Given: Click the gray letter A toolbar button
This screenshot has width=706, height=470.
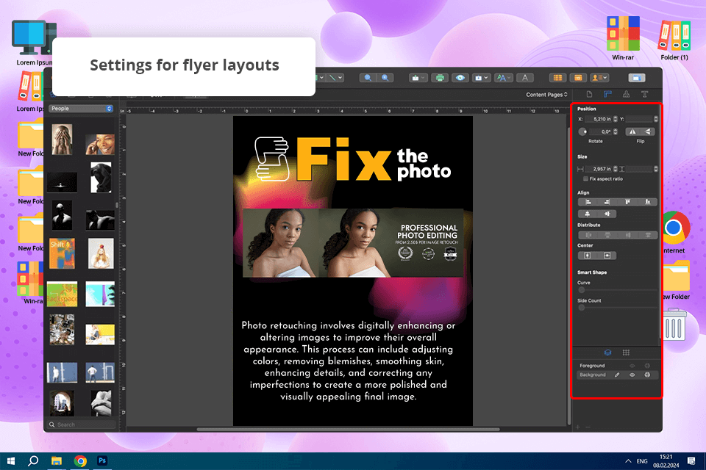Looking at the screenshot, I should [x=524, y=78].
